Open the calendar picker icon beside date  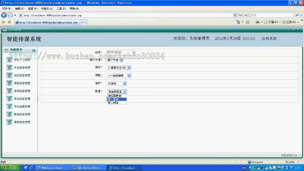tap(134, 53)
